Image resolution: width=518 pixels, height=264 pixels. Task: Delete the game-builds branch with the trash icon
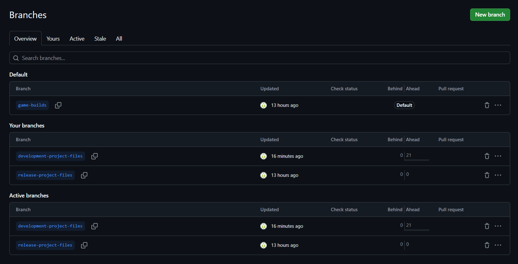click(x=487, y=105)
